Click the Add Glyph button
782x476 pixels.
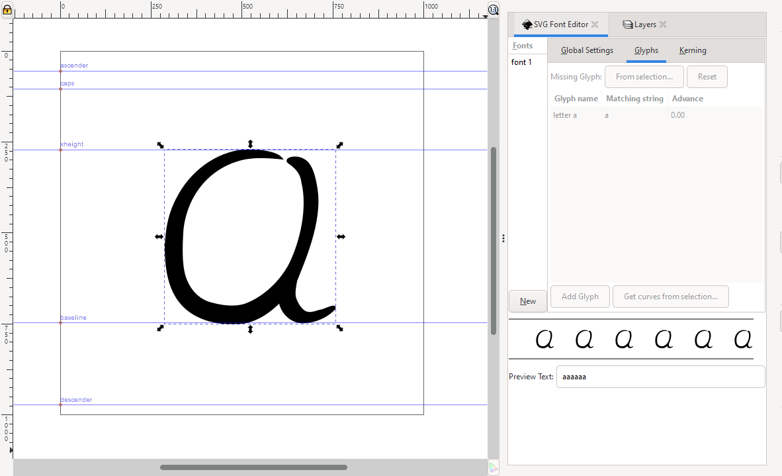[580, 297]
